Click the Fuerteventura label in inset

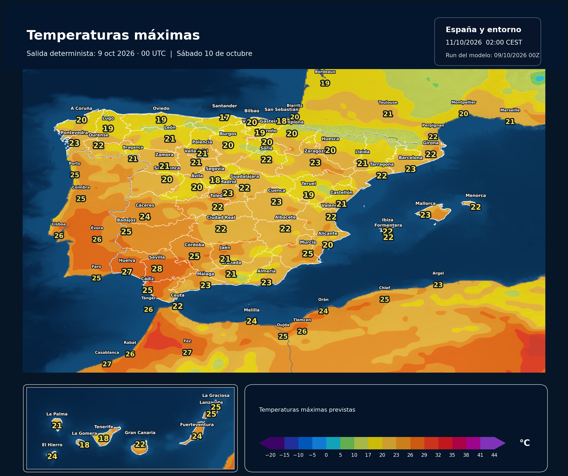(197, 425)
